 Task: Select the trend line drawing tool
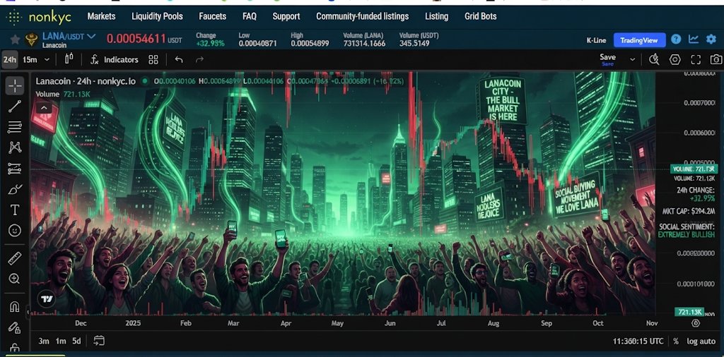15,107
